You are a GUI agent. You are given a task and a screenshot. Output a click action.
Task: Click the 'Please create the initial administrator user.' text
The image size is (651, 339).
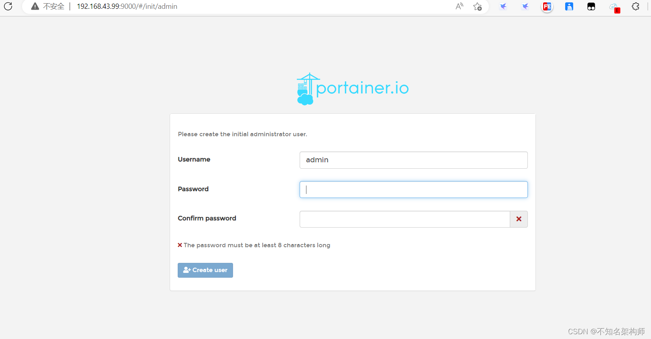click(x=242, y=134)
